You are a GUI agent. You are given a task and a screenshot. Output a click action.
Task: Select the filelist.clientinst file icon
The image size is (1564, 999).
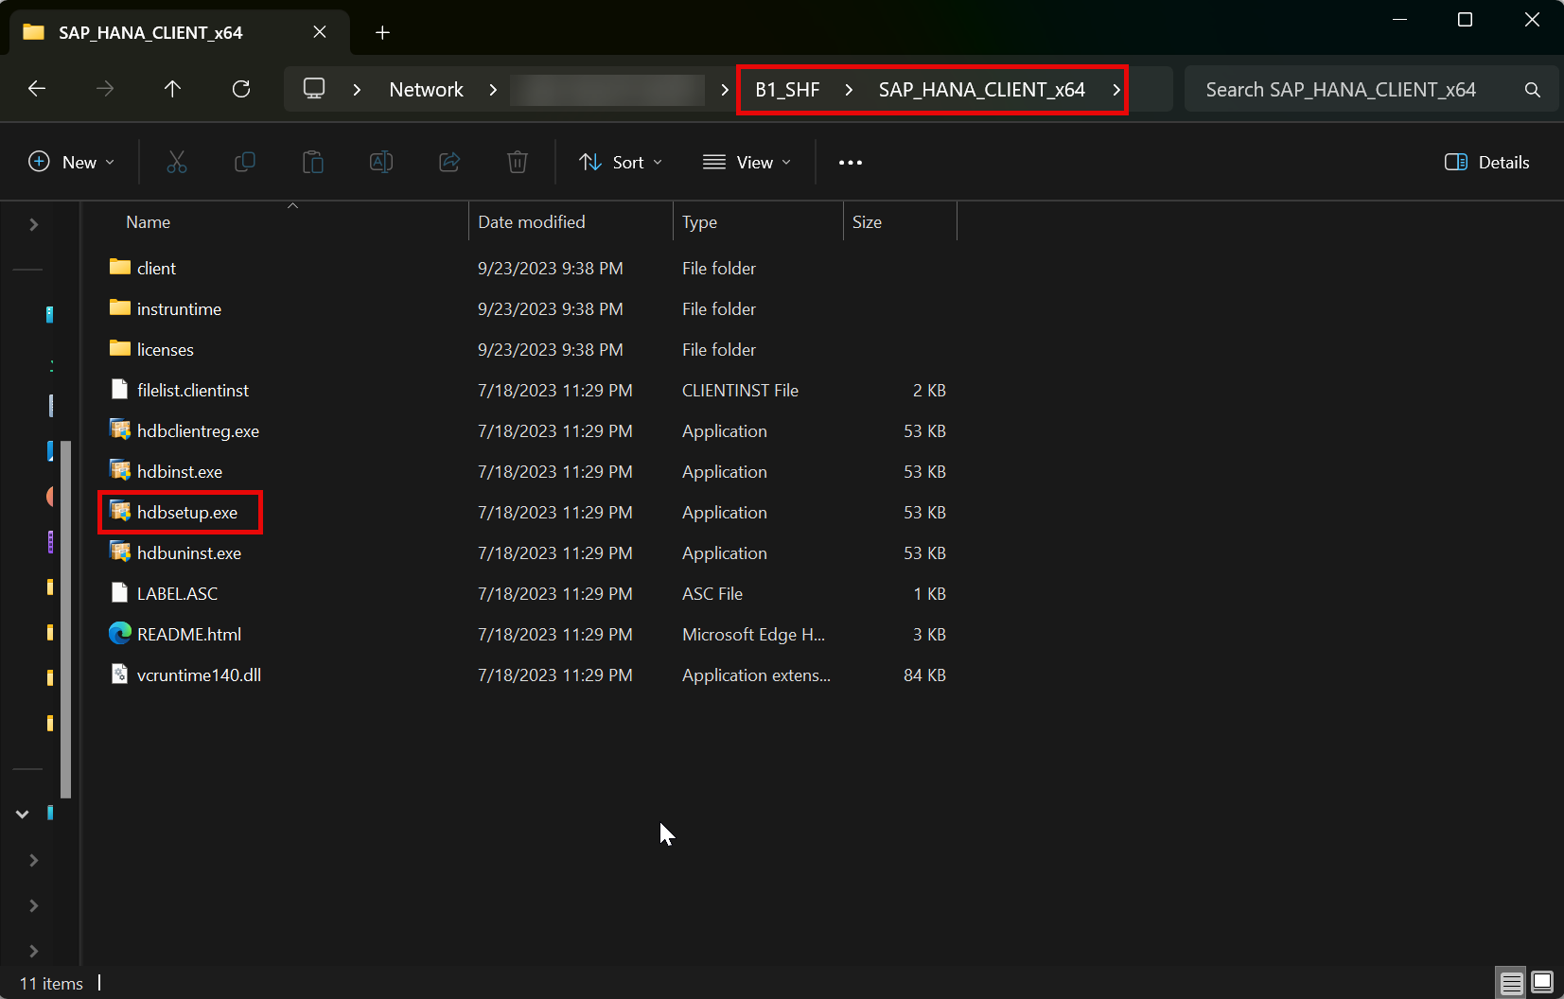click(x=119, y=390)
